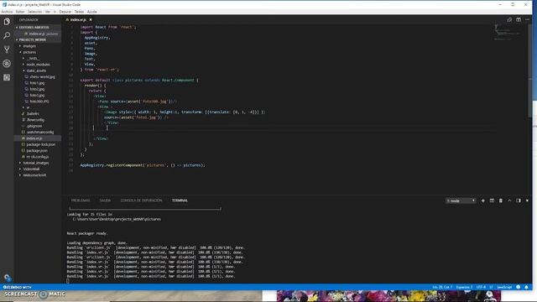Open the Extensions view icon
This screenshot has height=302, width=537.
coord(7,77)
